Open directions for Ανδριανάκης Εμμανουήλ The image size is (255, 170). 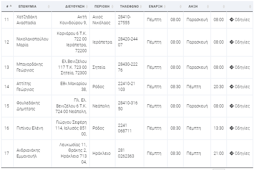tap(239, 153)
